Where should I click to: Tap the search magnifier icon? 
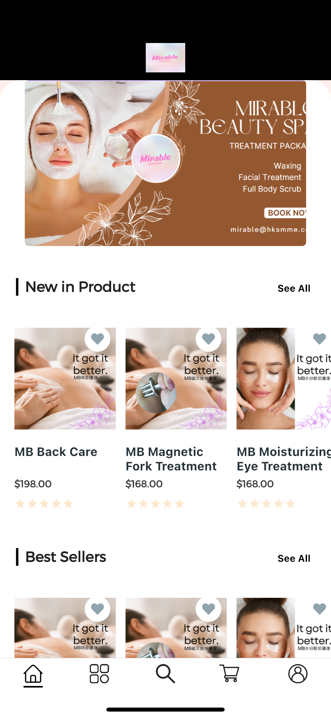(165, 674)
